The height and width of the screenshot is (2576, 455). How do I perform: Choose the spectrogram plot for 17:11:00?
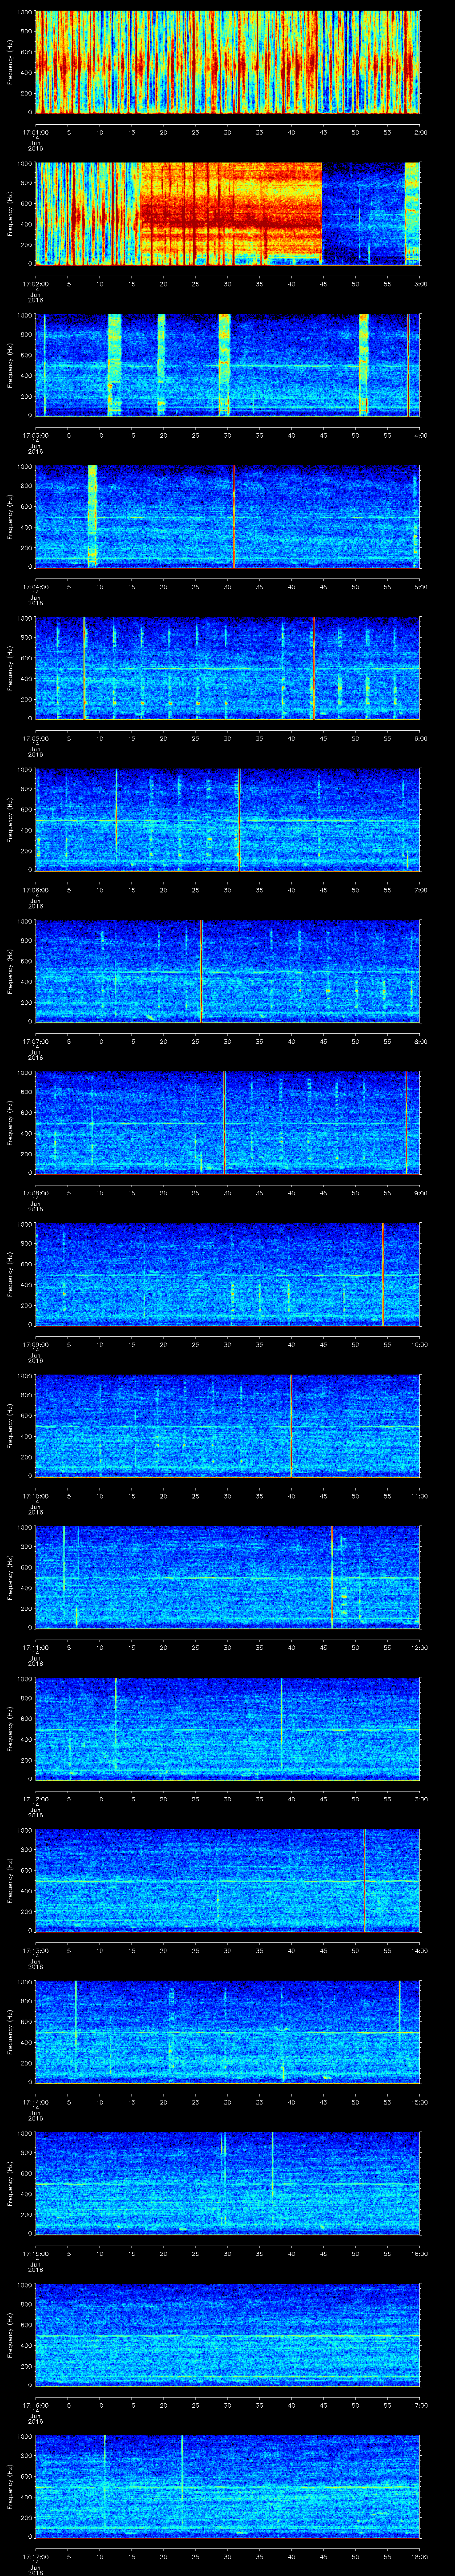click(x=228, y=1577)
